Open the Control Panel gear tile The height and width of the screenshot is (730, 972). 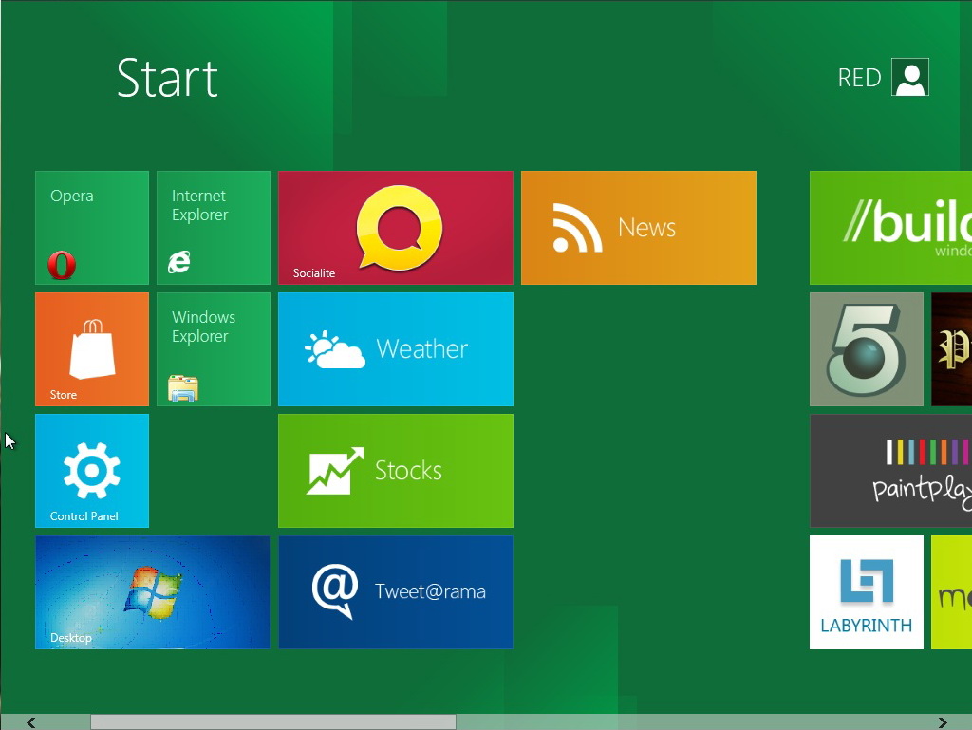(92, 471)
